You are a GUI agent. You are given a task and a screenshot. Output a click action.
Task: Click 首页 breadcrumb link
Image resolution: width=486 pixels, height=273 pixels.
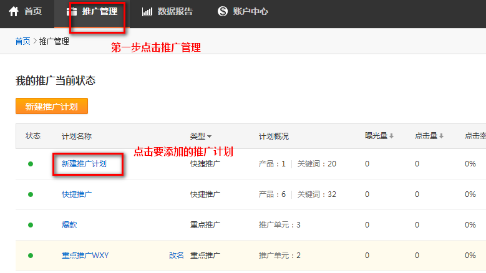tap(22, 41)
